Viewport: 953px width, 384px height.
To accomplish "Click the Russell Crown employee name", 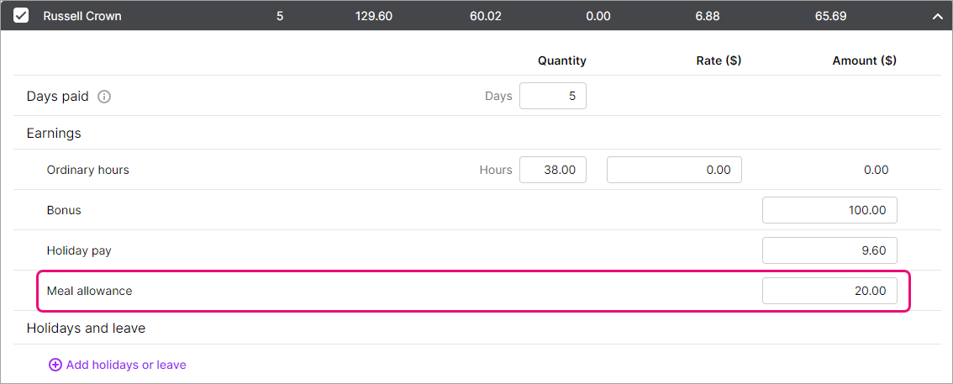I will click(x=82, y=16).
